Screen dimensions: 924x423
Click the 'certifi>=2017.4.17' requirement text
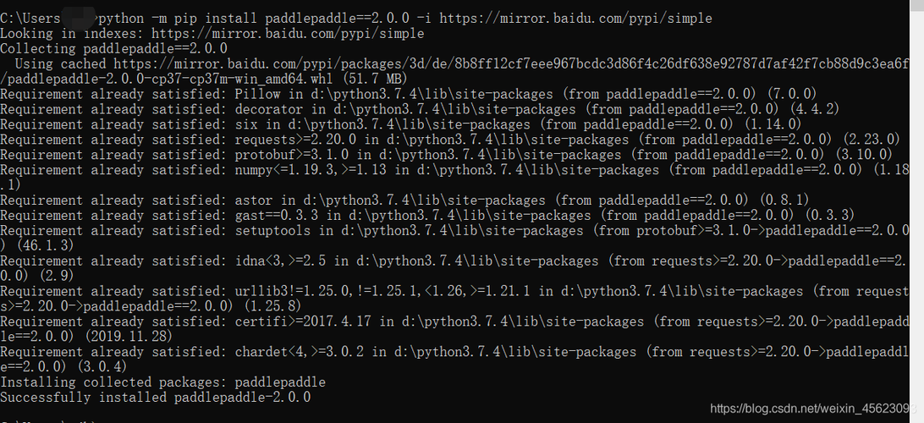[x=302, y=321]
